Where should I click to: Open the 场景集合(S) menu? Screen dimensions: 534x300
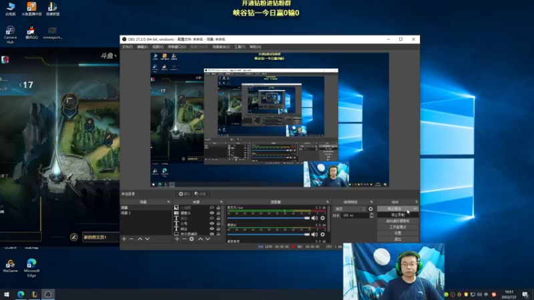221,47
